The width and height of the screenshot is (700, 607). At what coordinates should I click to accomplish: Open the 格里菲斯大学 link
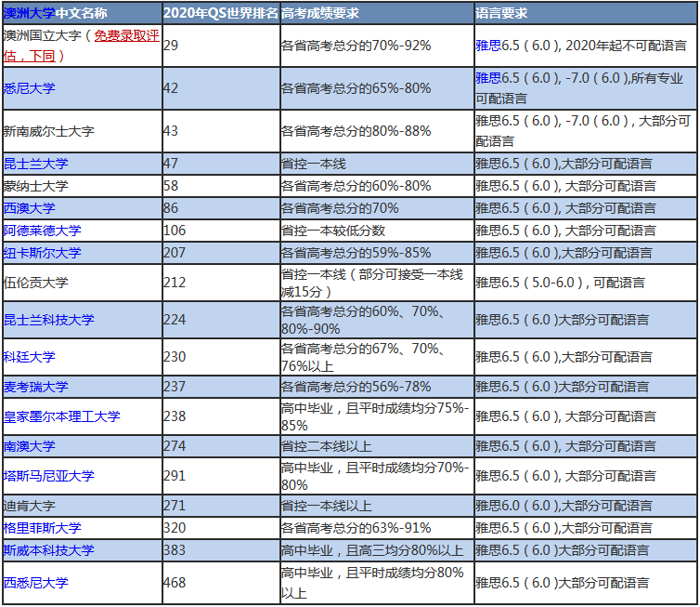43,528
